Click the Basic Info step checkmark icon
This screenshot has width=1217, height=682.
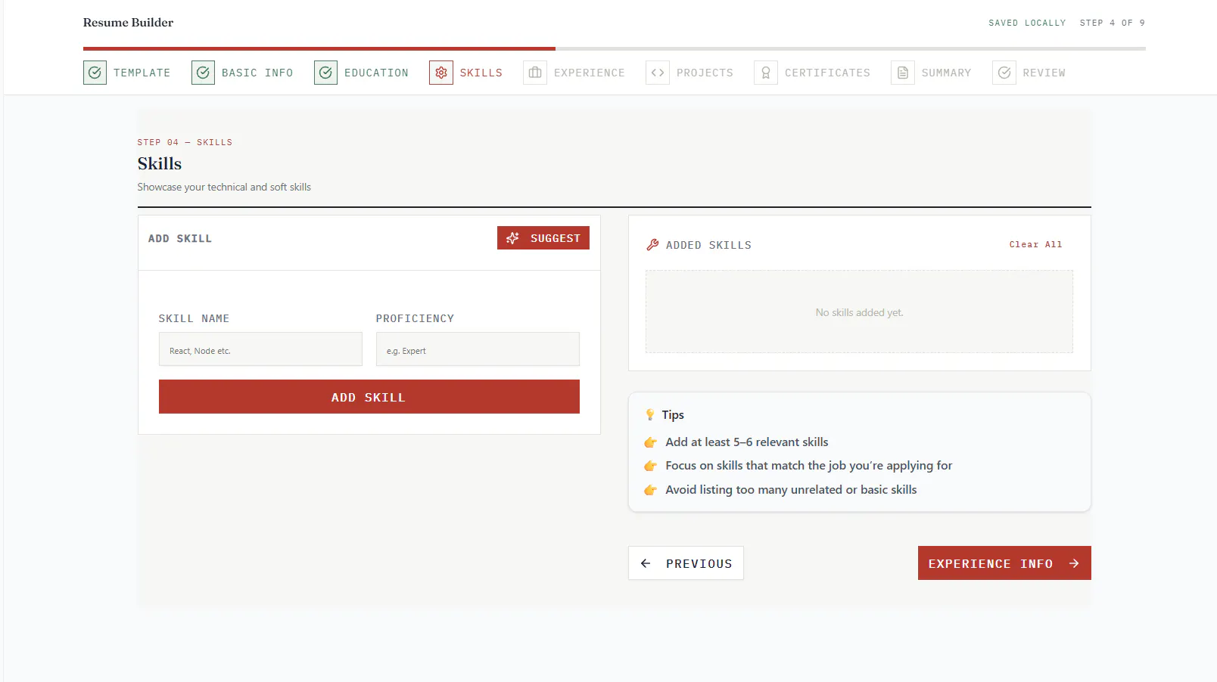(x=203, y=73)
